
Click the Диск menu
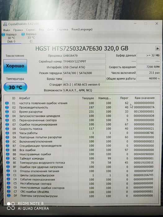tap(50, 30)
